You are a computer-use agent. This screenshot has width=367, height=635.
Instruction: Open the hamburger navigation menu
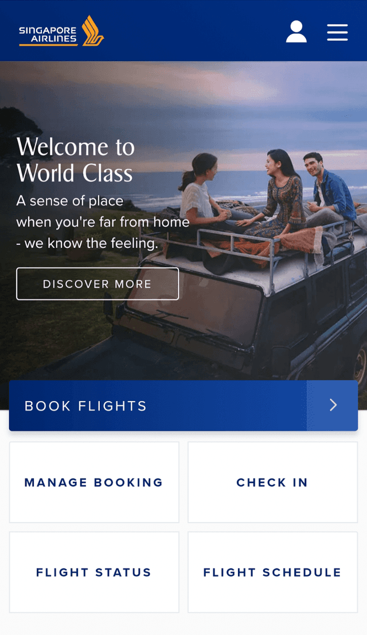tap(337, 32)
